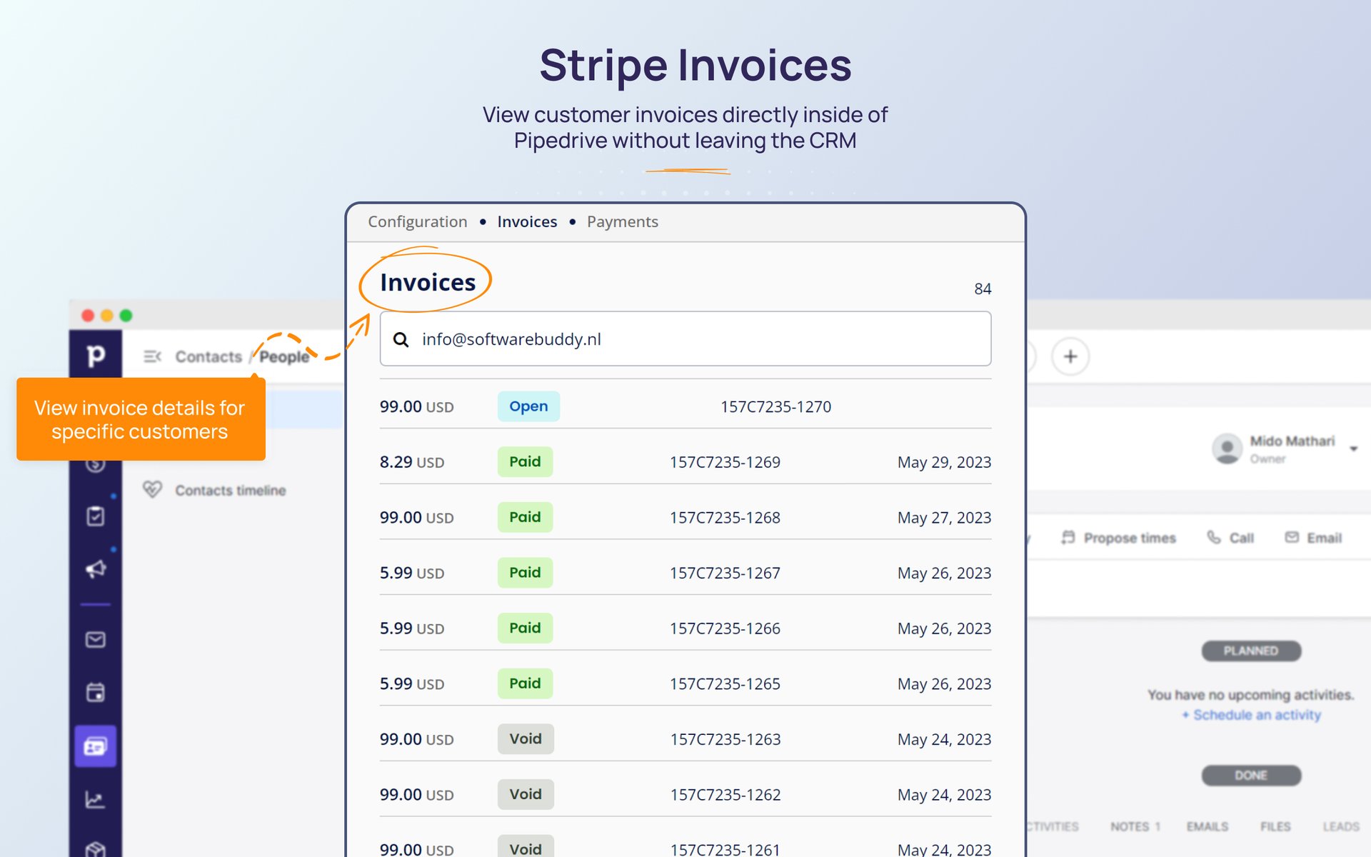Open the EMAILS tab

click(x=1207, y=826)
